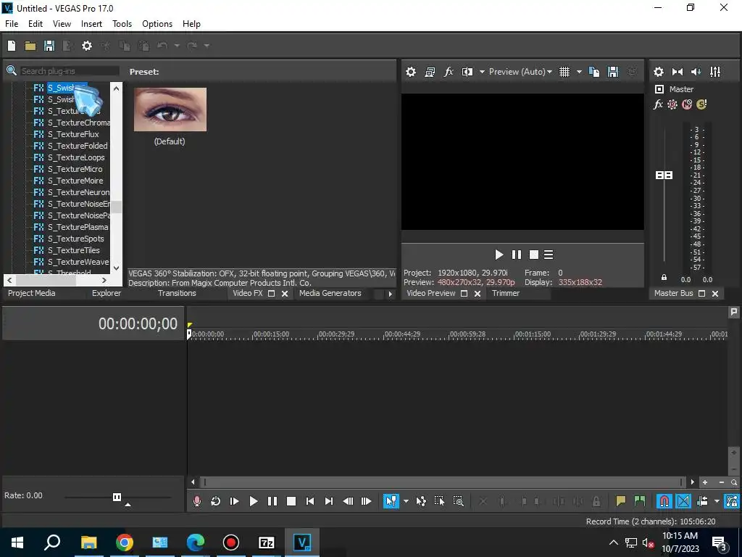Click the automation settings icon on Master

coord(672,104)
